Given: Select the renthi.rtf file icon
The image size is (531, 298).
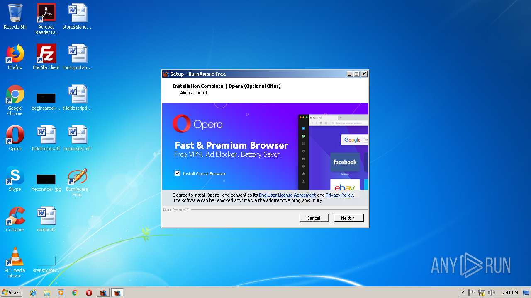Looking at the screenshot, I should pos(46,219).
